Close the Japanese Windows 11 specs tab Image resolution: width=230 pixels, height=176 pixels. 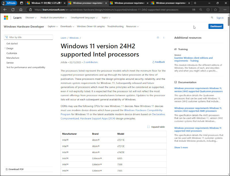tap(64, 3)
